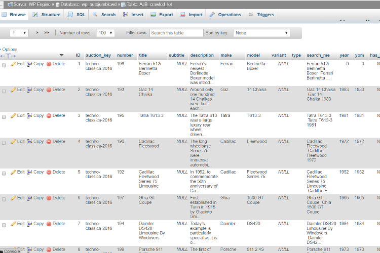This screenshot has width=380, height=253.
Task: Open the Number of rows dropdown
Action: tap(105, 33)
